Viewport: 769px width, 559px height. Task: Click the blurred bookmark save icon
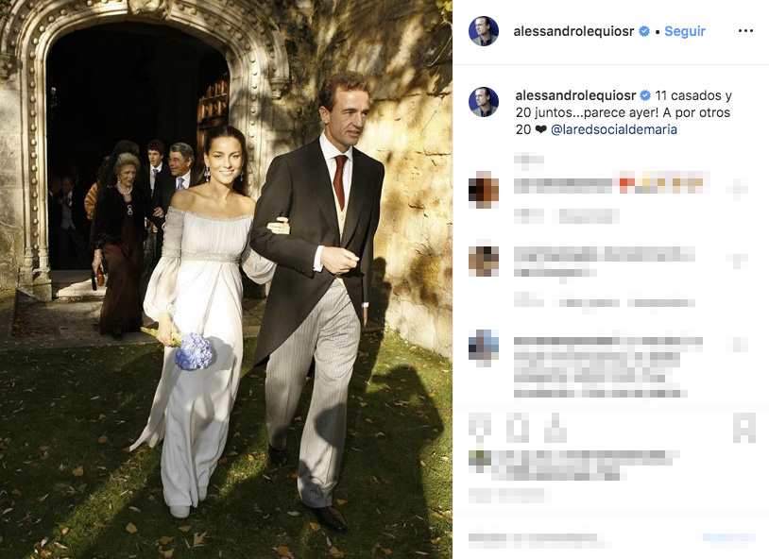pyautogui.click(x=744, y=429)
